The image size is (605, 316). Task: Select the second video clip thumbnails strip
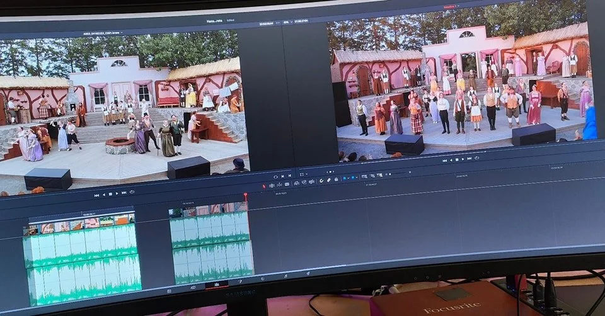pyautogui.click(x=208, y=210)
